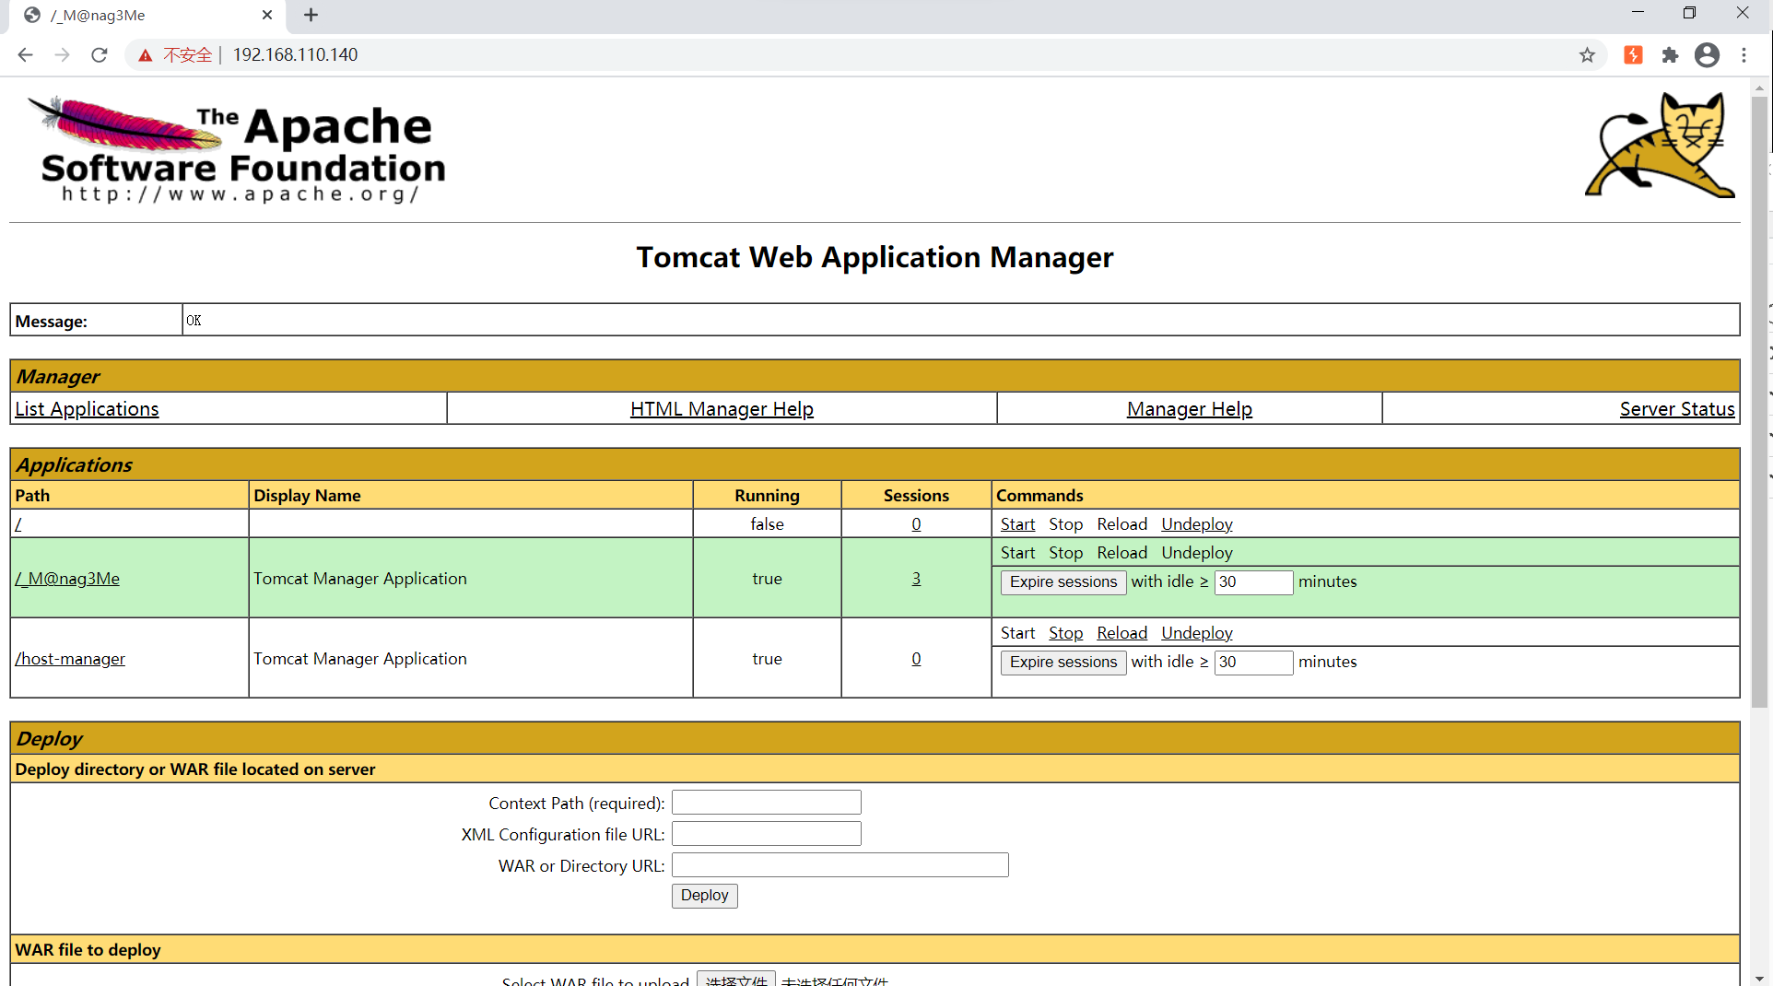1773x986 pixels.
Task: Click idle minutes field for /host-manager
Action: [x=1253, y=663]
